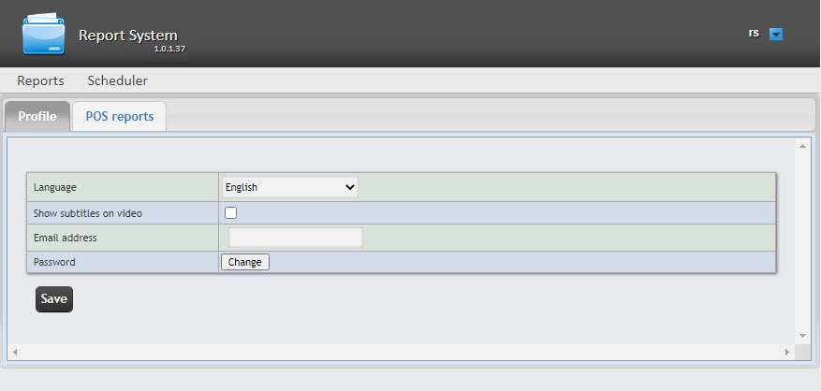Click the scroll up arrow
The width and height of the screenshot is (821, 391).
coord(802,146)
